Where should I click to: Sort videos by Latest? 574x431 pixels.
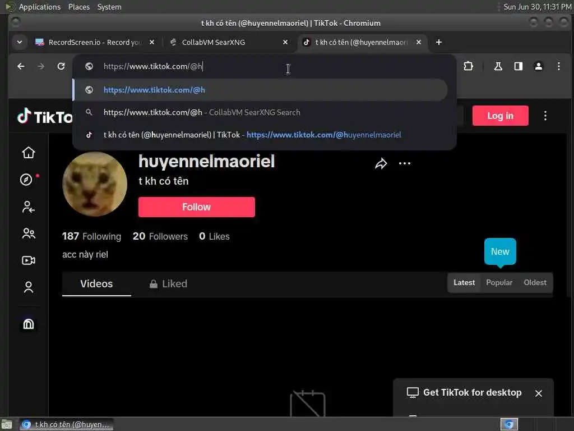click(x=464, y=283)
